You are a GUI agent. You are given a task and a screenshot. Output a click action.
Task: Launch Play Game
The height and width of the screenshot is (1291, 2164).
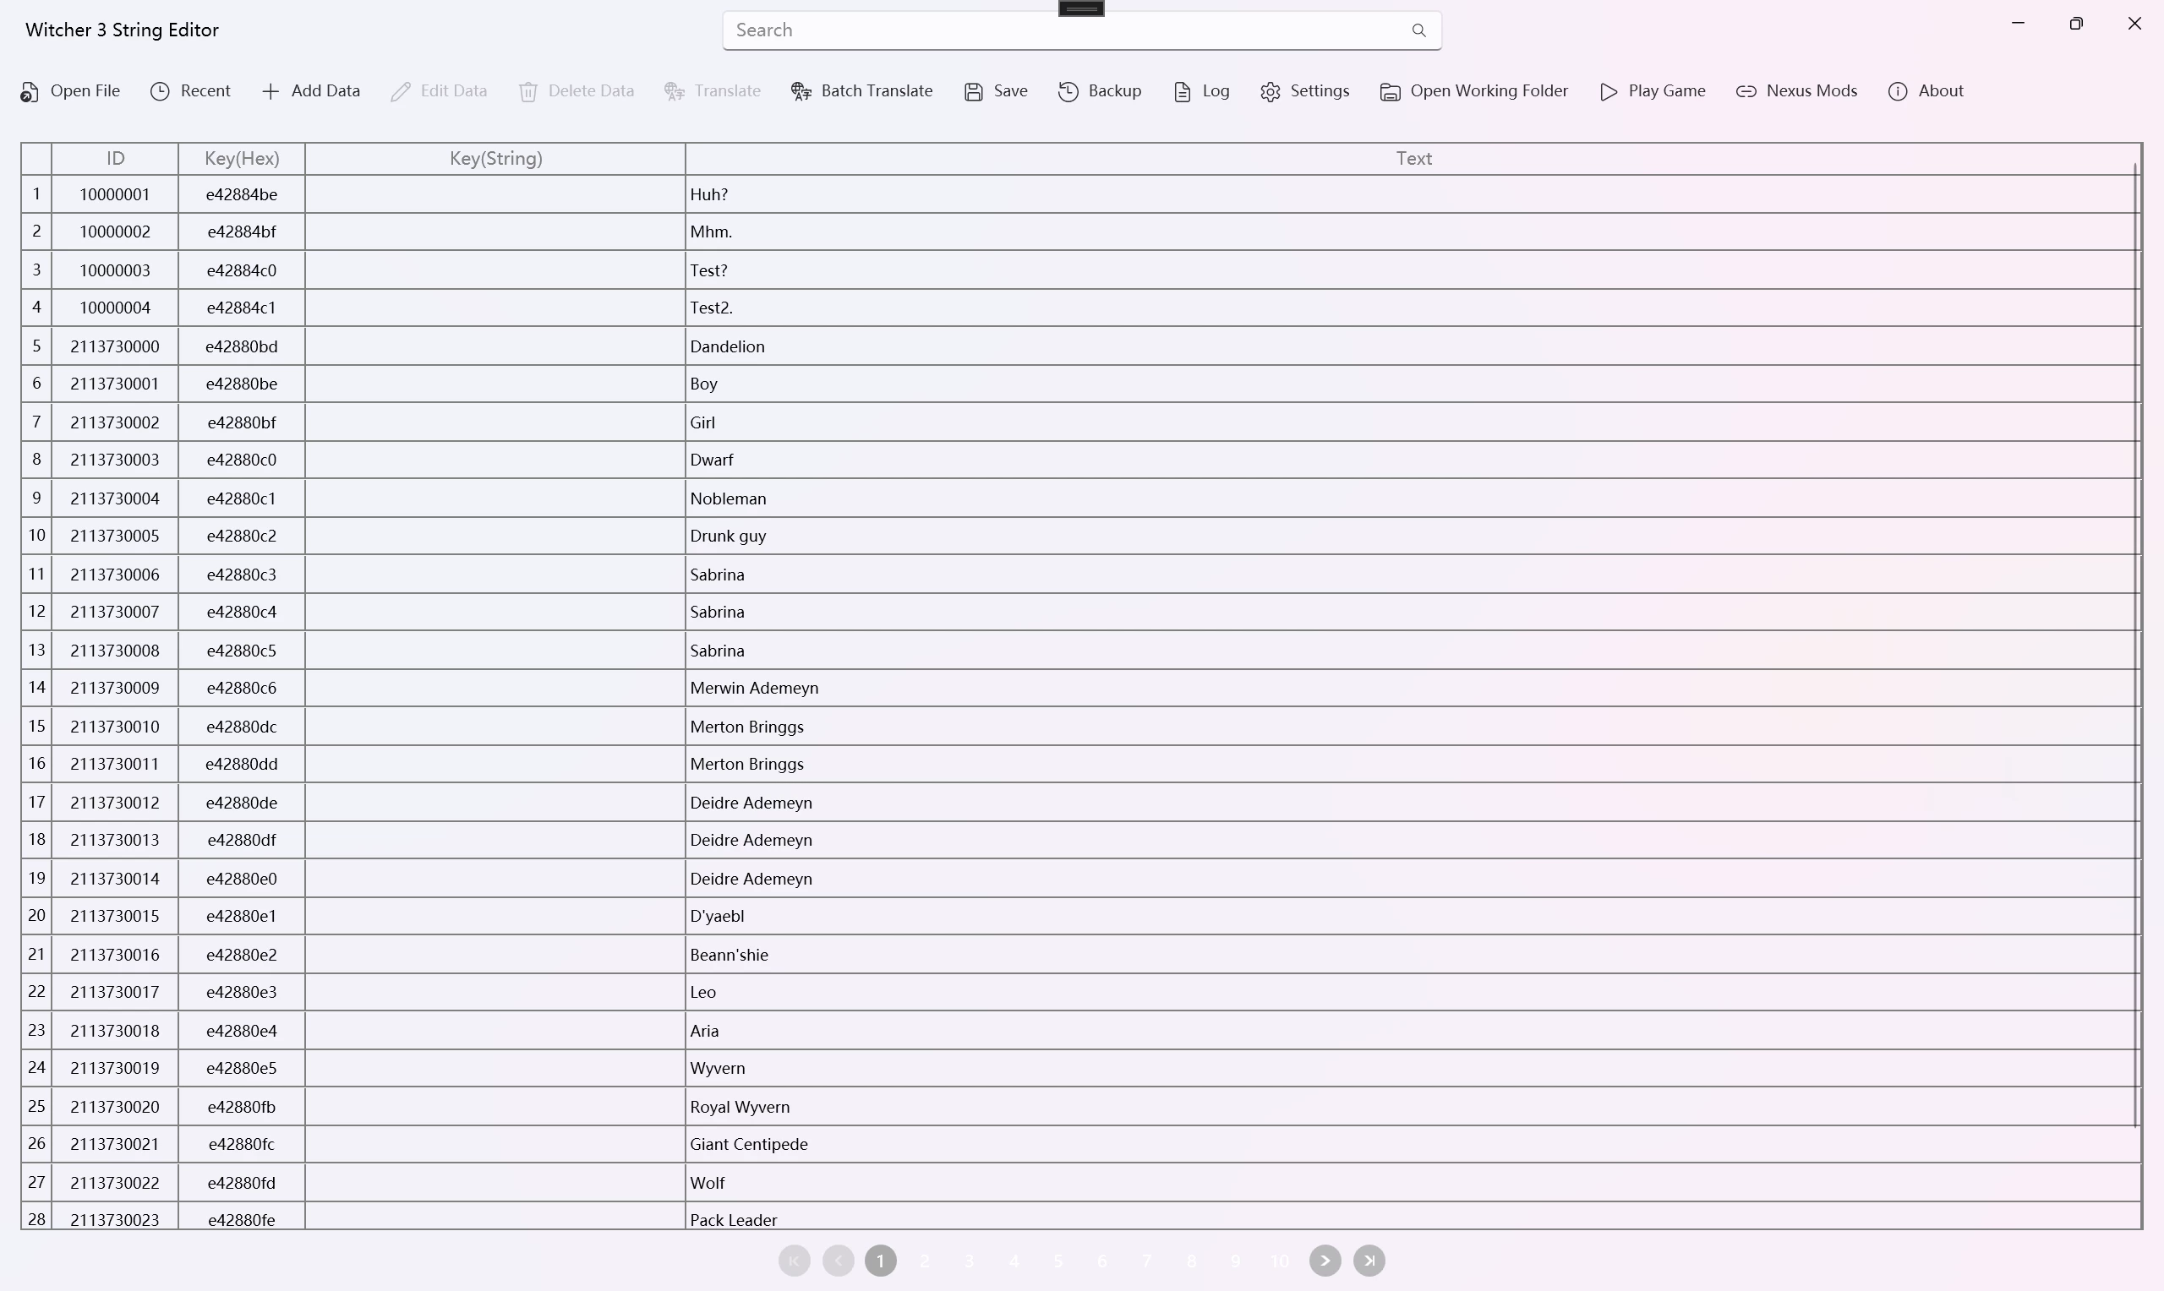click(x=1653, y=91)
